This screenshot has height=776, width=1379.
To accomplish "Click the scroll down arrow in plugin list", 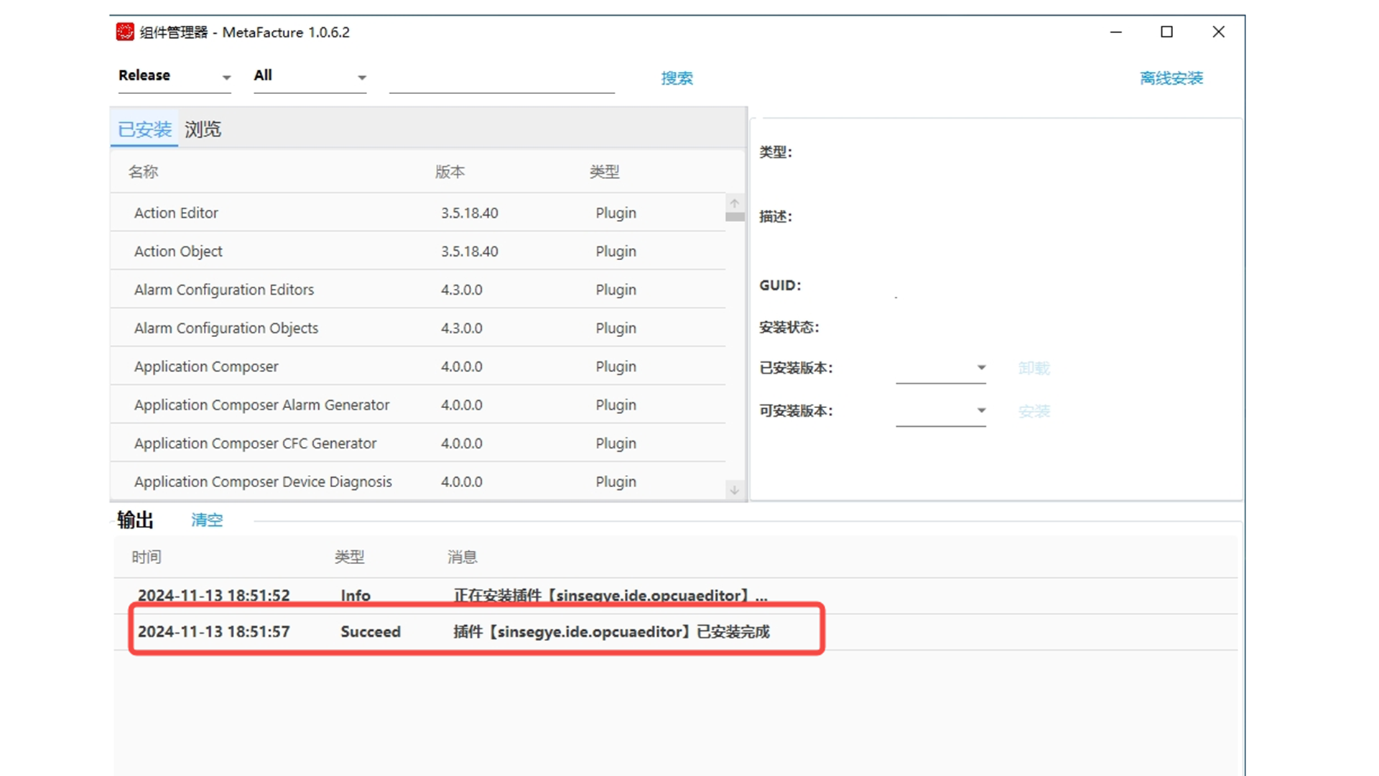I will pos(734,490).
